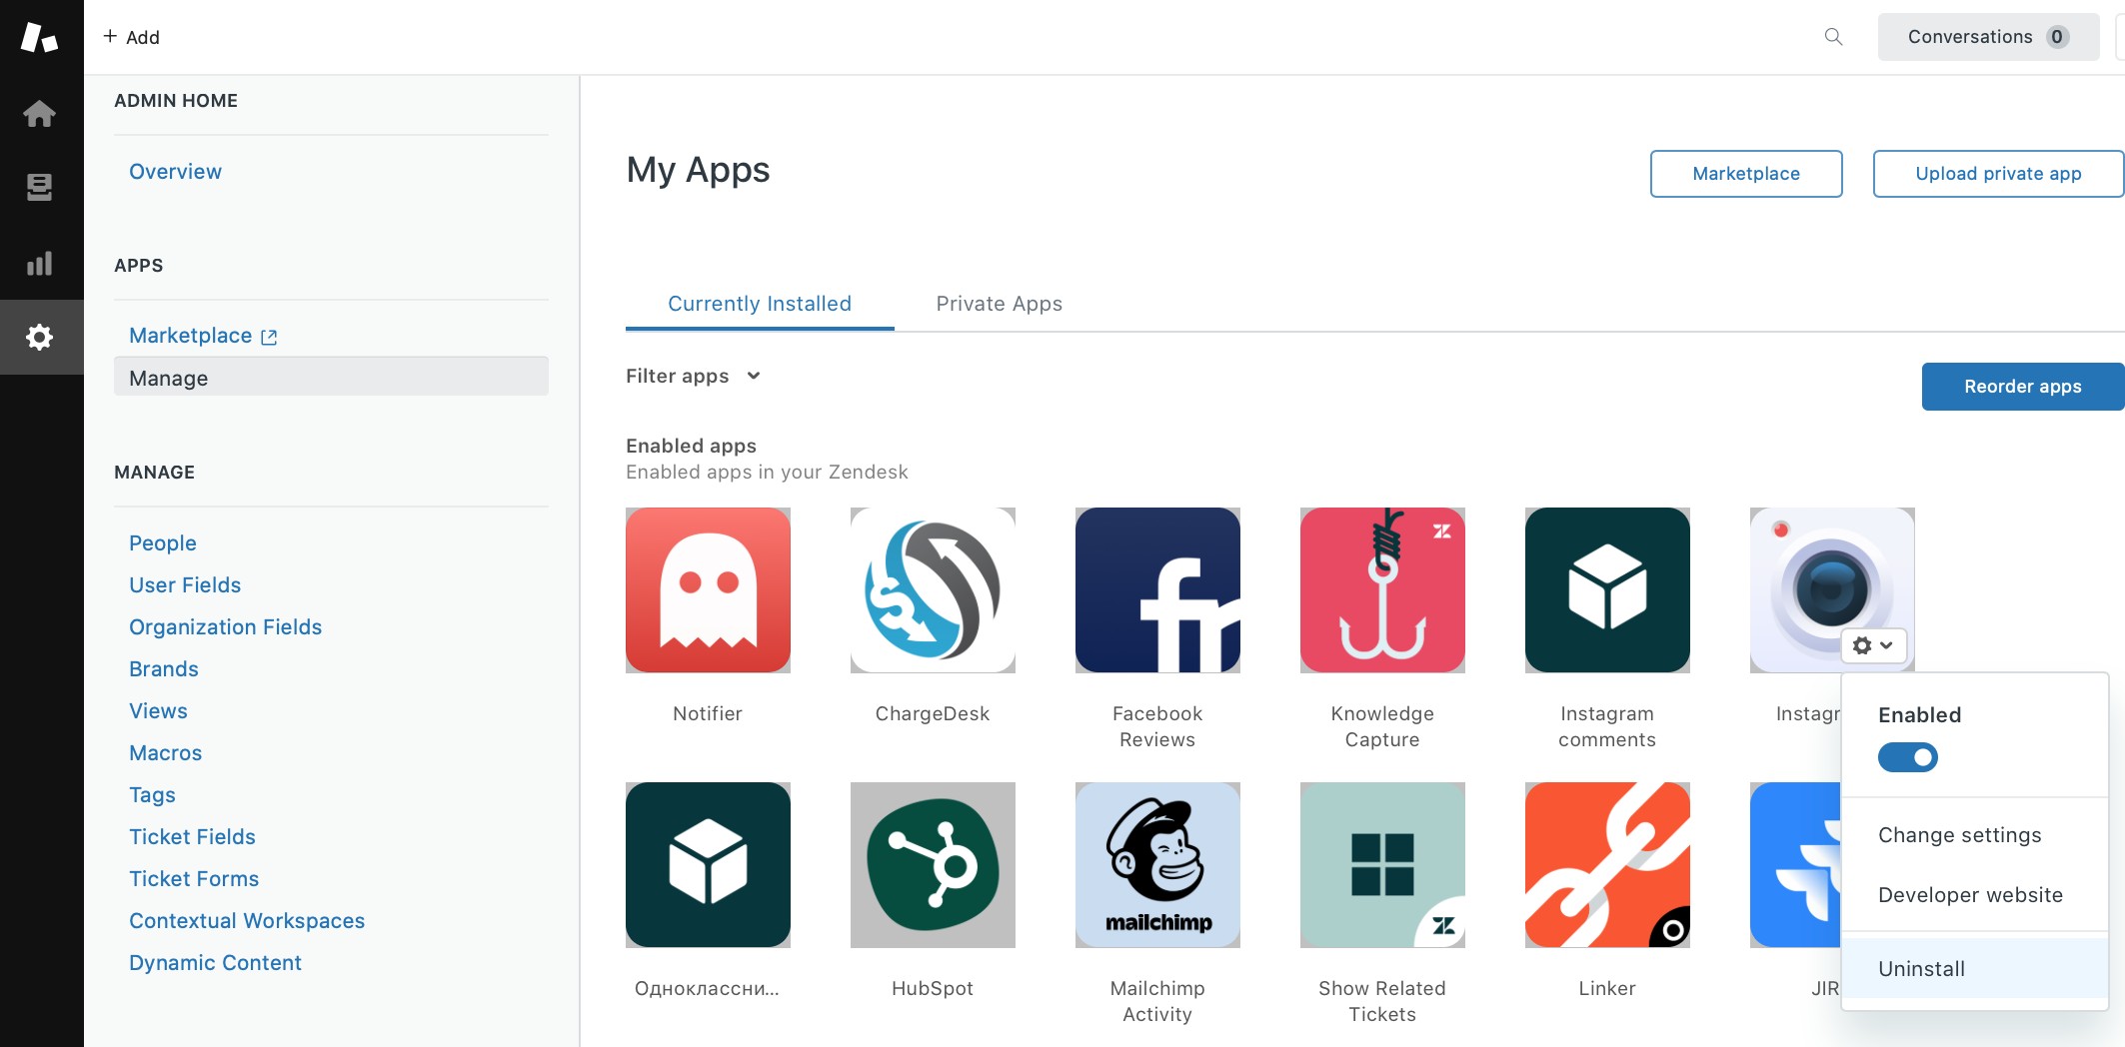This screenshot has width=2125, height=1047.
Task: Click the Marketplace external link icon
Action: (x=269, y=337)
